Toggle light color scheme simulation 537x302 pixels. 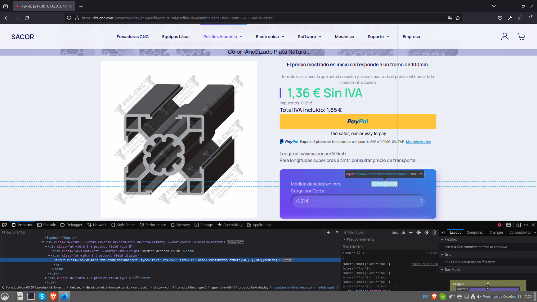(x=419, y=232)
